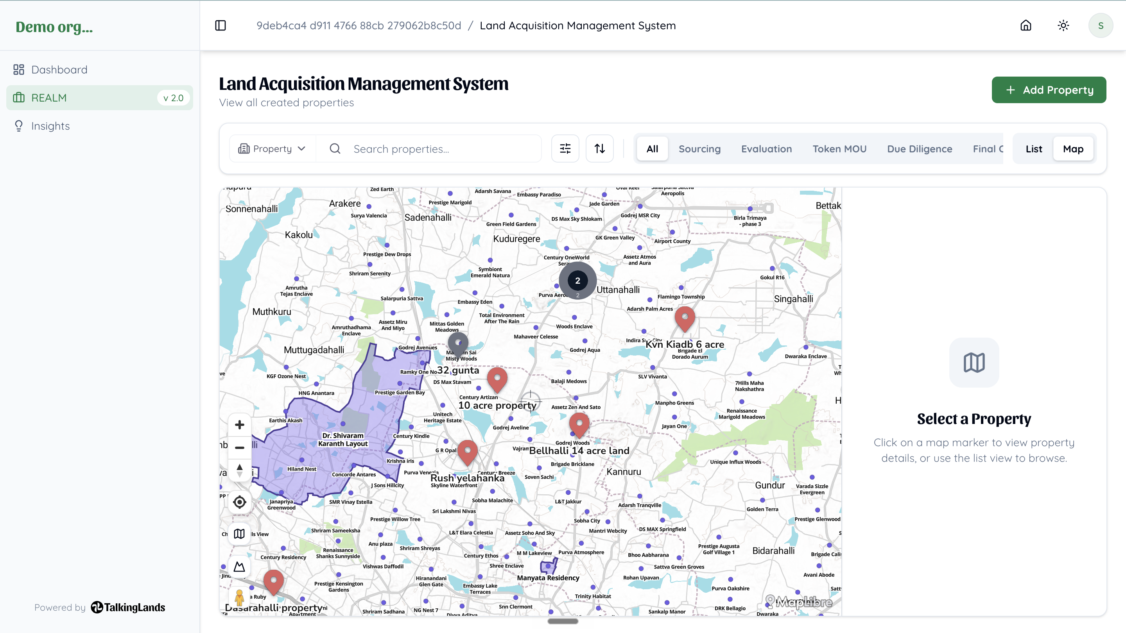Click the Add Property button

pyautogui.click(x=1049, y=89)
